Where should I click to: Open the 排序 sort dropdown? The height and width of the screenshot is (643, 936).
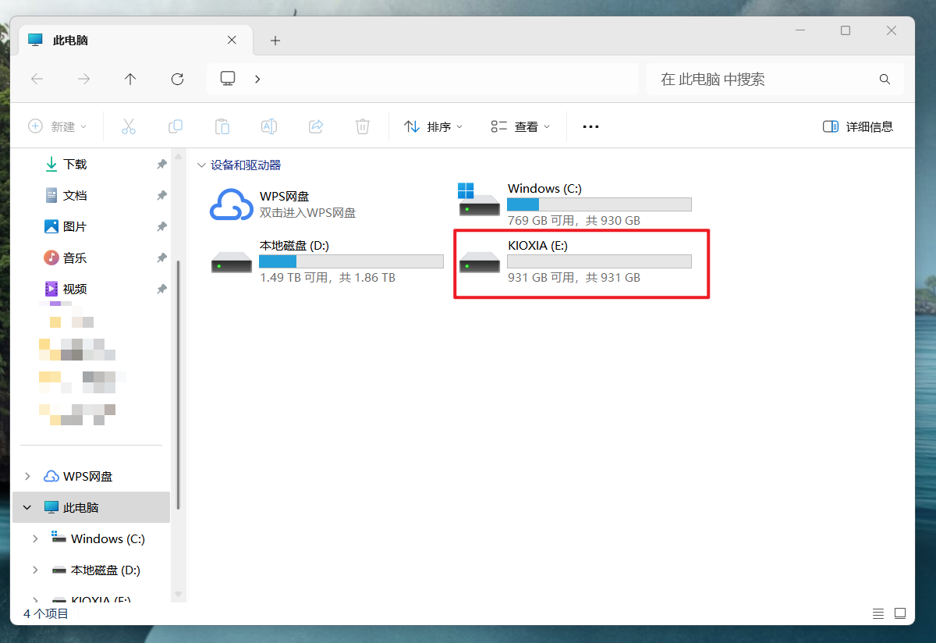(x=434, y=126)
